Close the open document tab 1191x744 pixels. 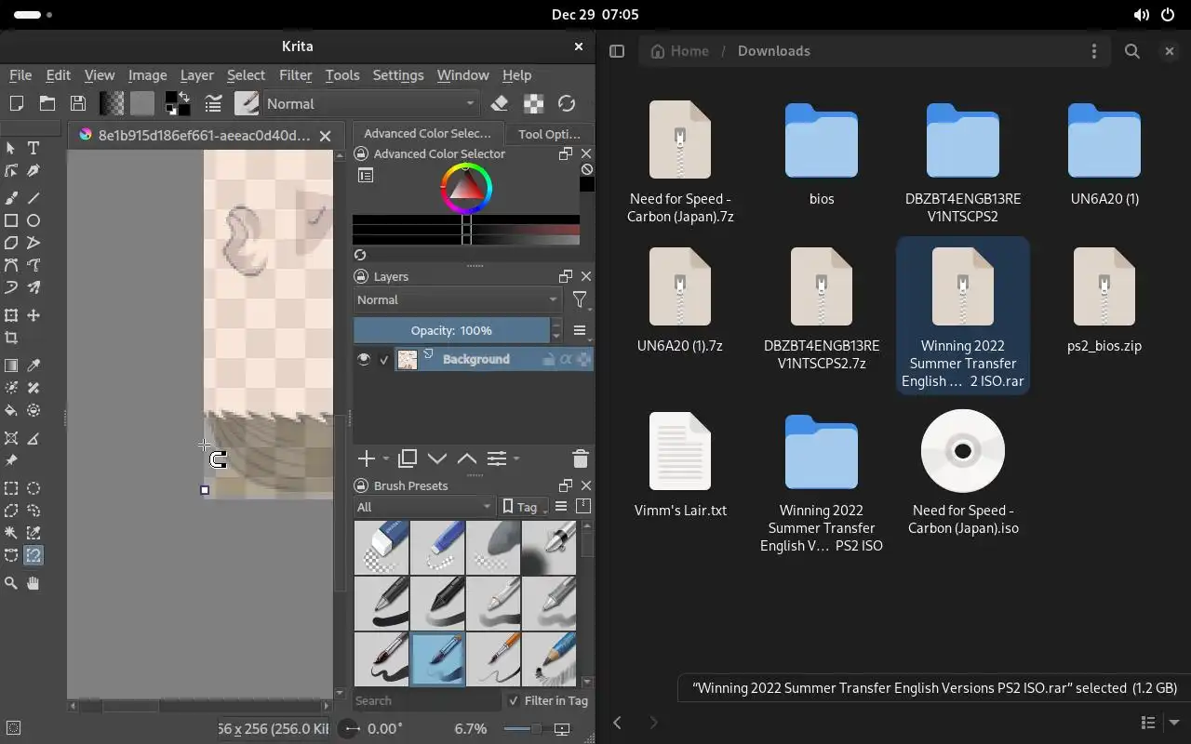pyautogui.click(x=325, y=136)
